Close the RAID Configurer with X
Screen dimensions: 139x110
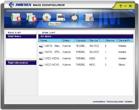coord(130,6)
